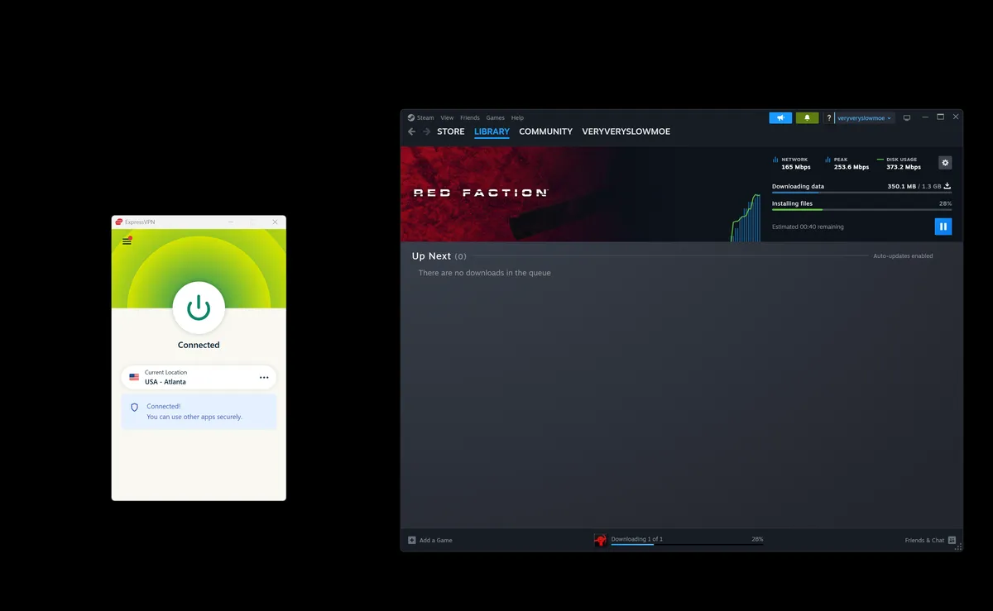This screenshot has width=993, height=611.
Task: Click the bottom Downloading 1 of 1 progress bar
Action: (687, 544)
